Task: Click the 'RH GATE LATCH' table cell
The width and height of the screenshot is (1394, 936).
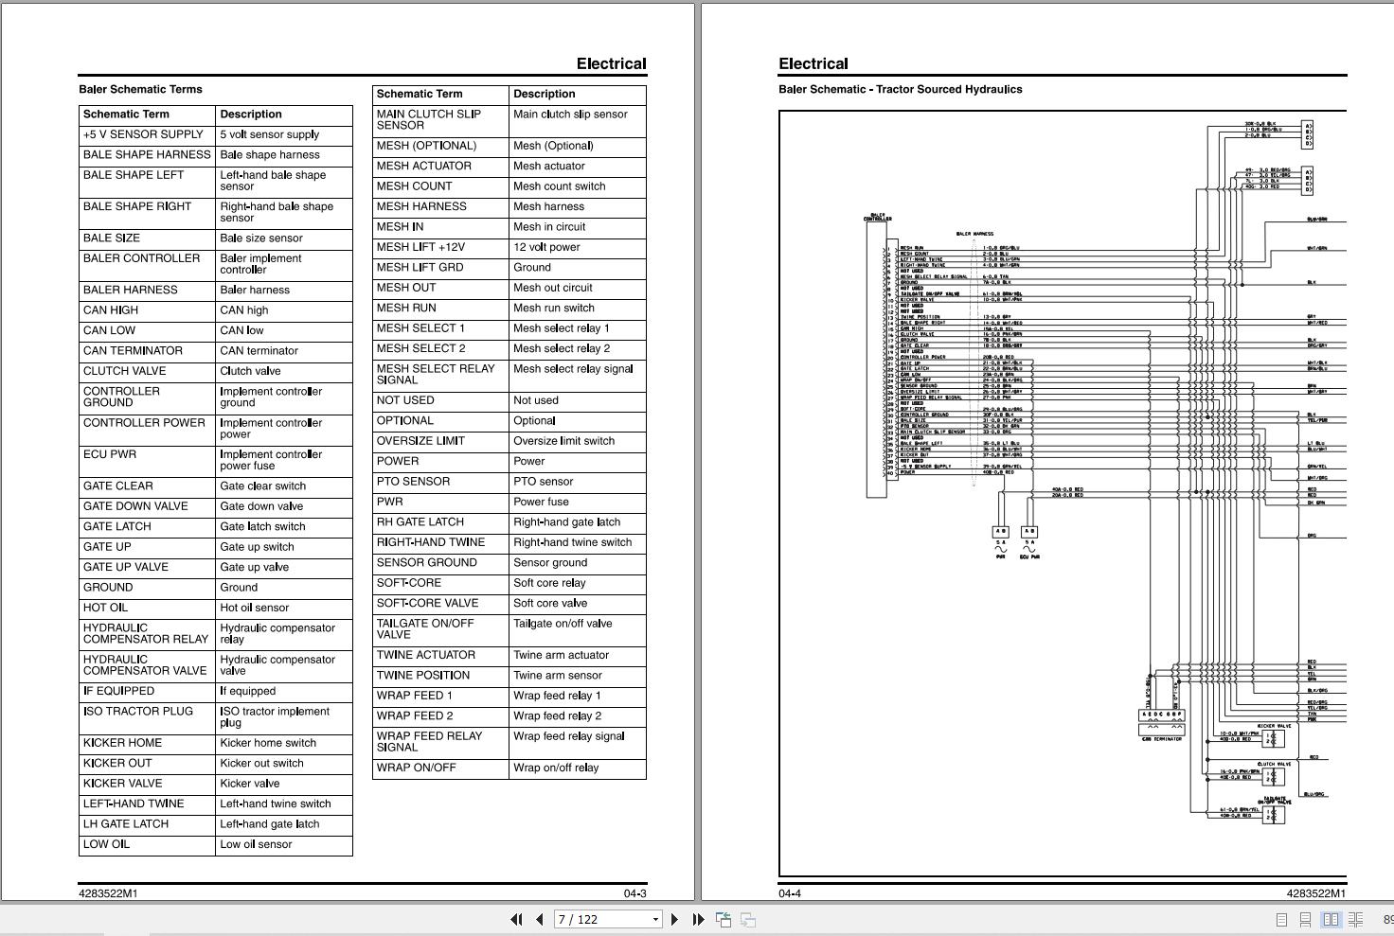Action: point(440,522)
